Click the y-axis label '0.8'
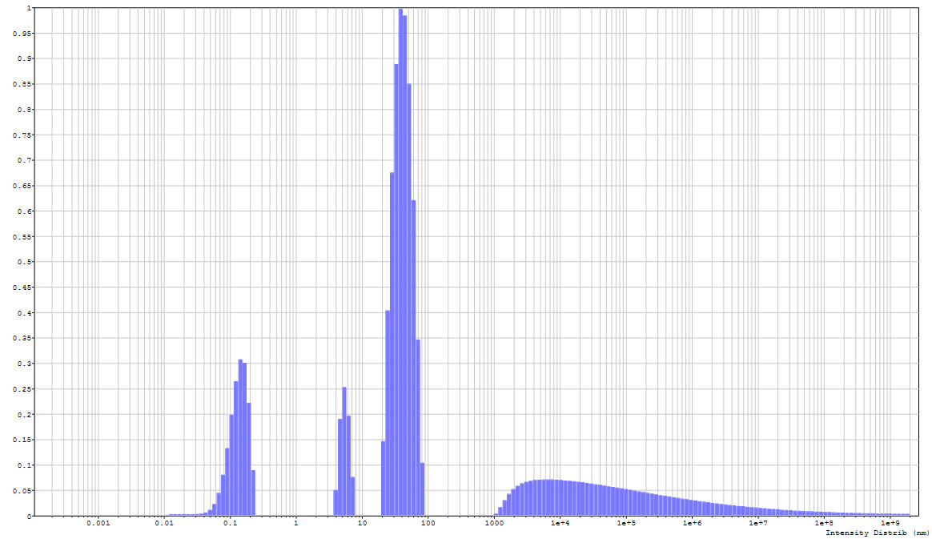932x539 pixels. (x=24, y=110)
